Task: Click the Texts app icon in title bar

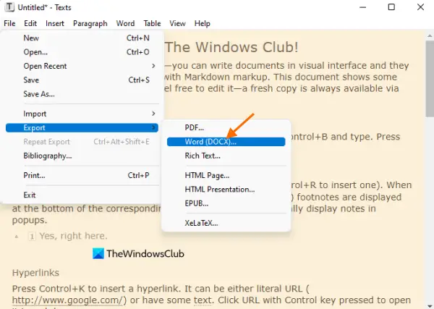Action: coord(9,7)
